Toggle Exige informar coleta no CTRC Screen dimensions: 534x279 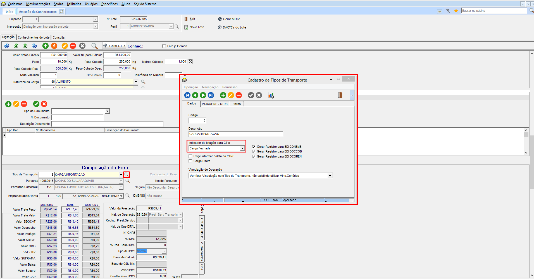pyautogui.click(x=190, y=156)
